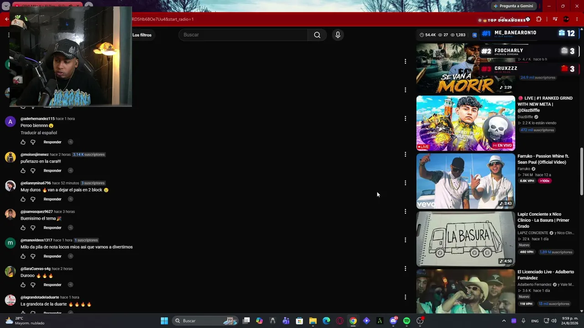Like the comment by @manuvideos1317
This screenshot has width=584, height=328.
click(x=23, y=256)
